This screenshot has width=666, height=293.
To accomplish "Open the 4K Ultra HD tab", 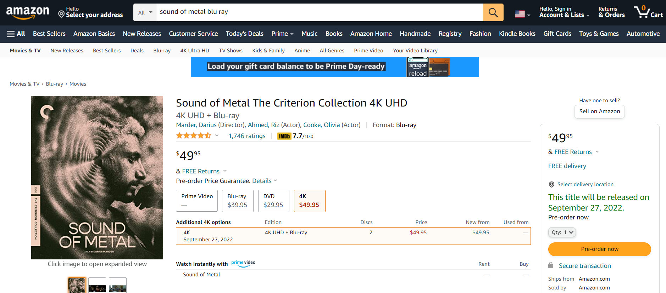I will tap(195, 51).
